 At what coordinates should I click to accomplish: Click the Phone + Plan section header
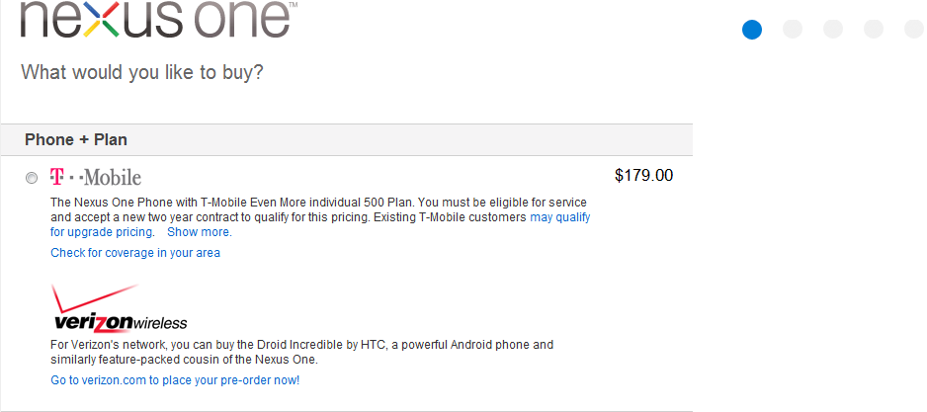pyautogui.click(x=76, y=139)
